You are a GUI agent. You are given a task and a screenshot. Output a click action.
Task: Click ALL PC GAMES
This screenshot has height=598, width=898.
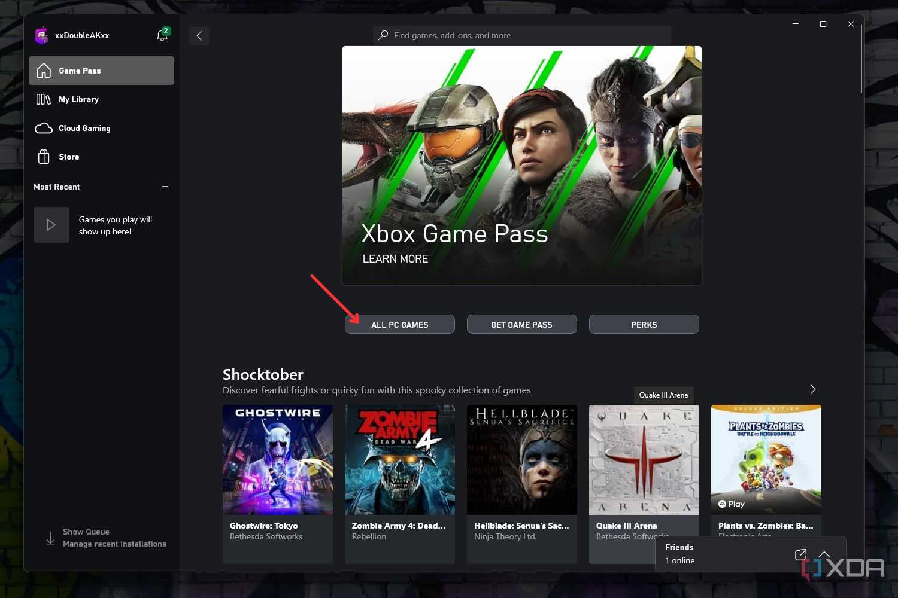point(399,324)
